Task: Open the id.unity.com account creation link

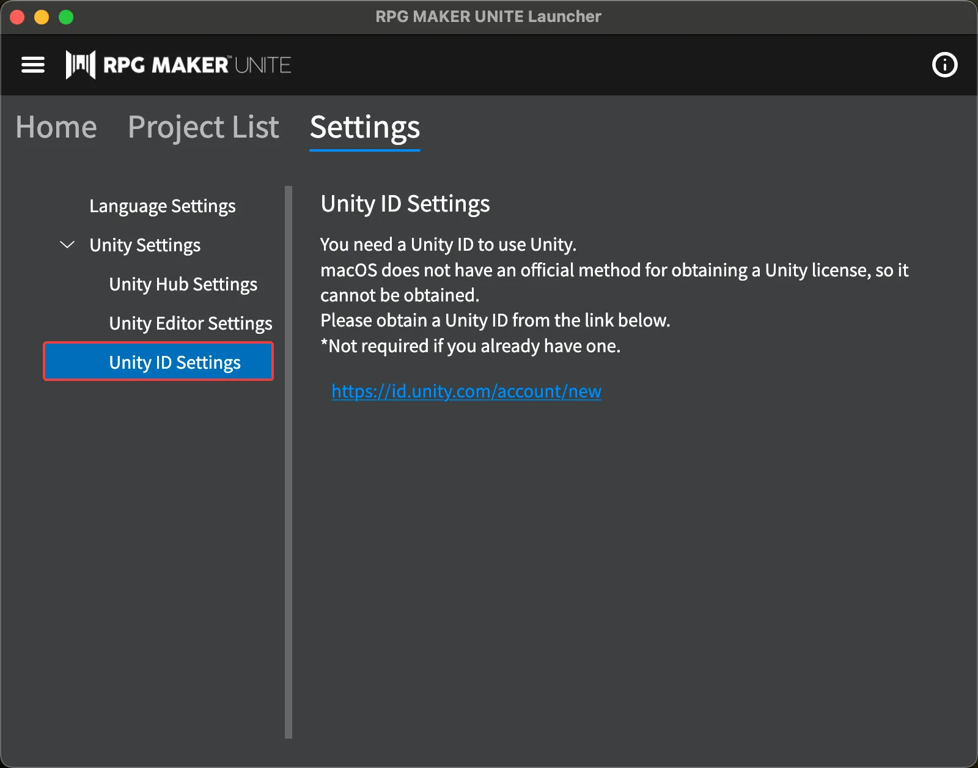Action: [466, 391]
